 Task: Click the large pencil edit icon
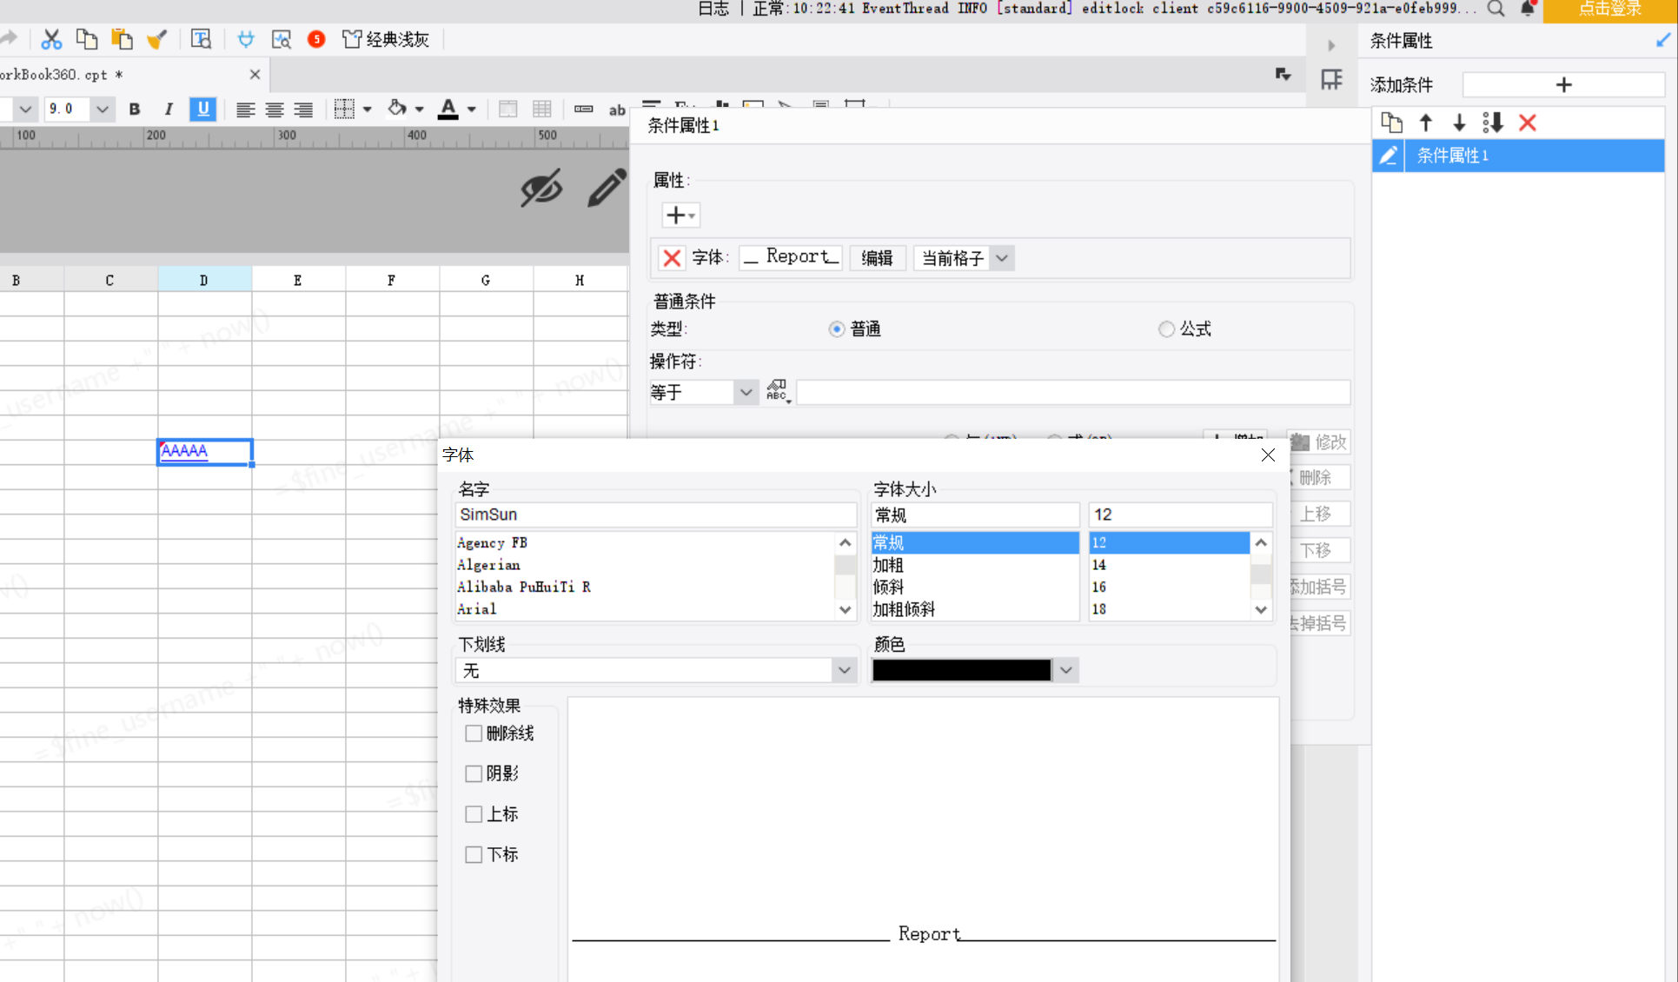click(607, 188)
